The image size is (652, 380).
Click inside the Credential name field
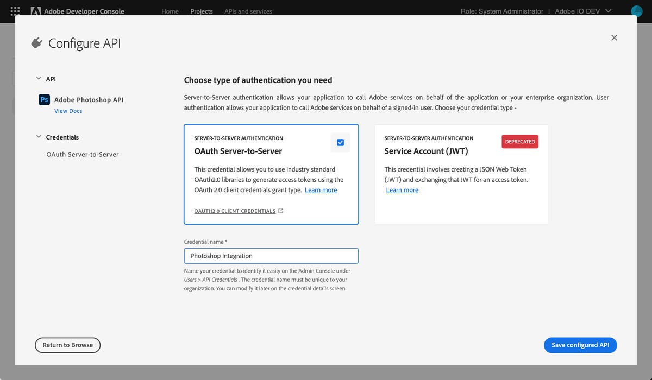tap(271, 256)
